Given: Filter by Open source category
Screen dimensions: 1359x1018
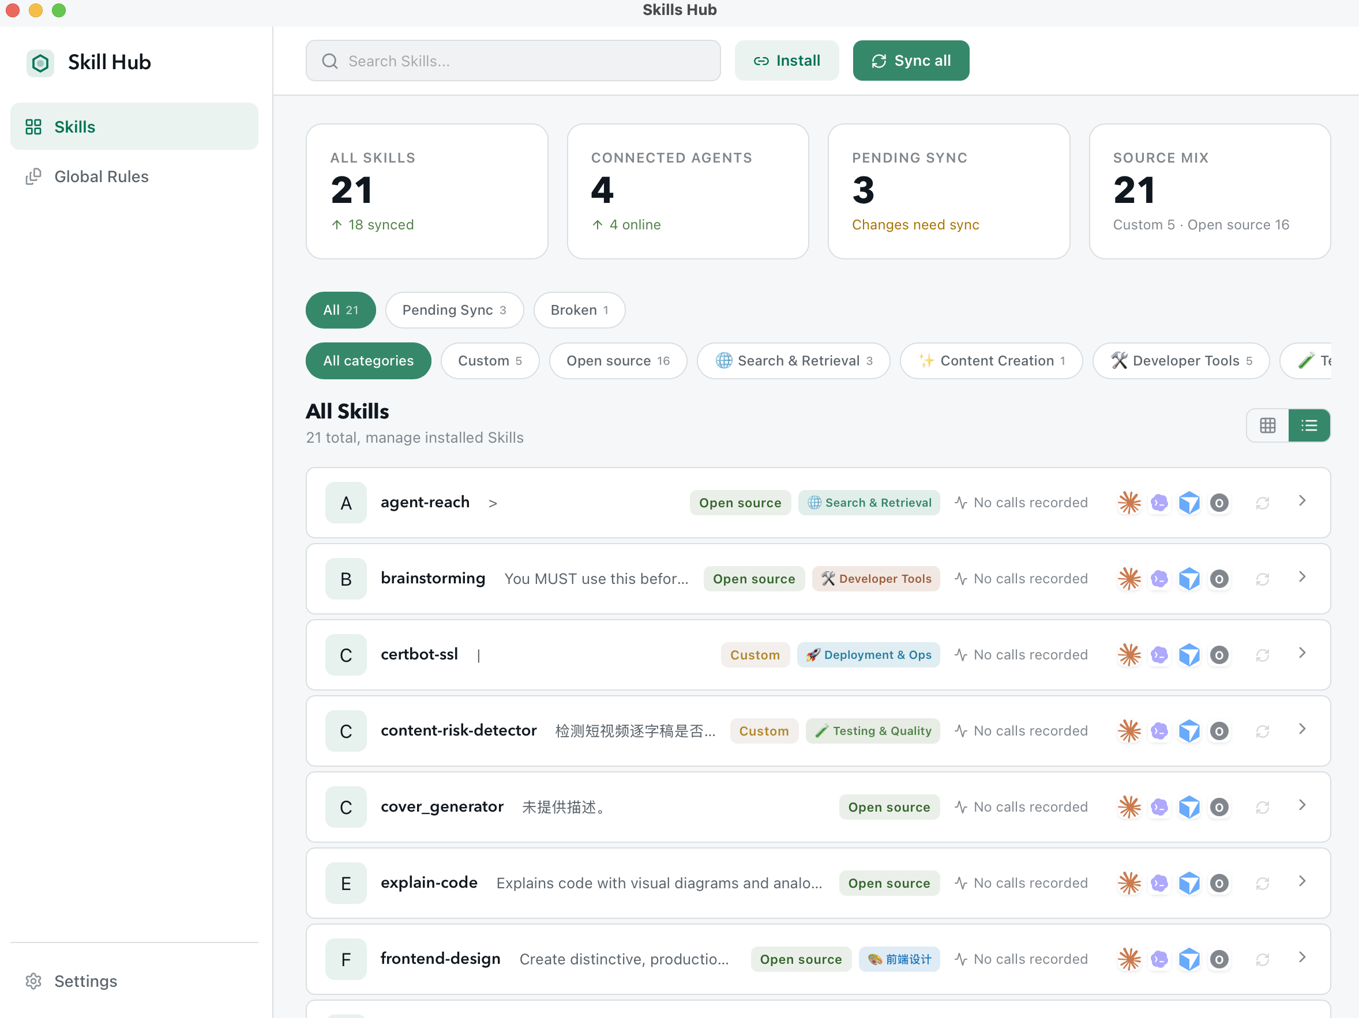Looking at the screenshot, I should tap(618, 361).
